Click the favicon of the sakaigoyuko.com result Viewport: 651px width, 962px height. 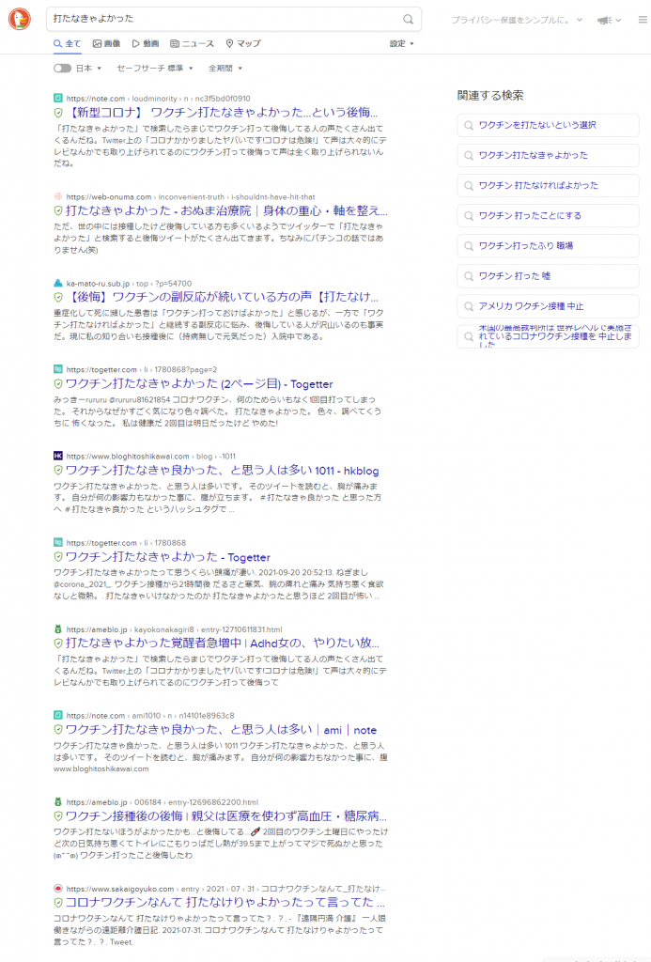click(x=58, y=889)
